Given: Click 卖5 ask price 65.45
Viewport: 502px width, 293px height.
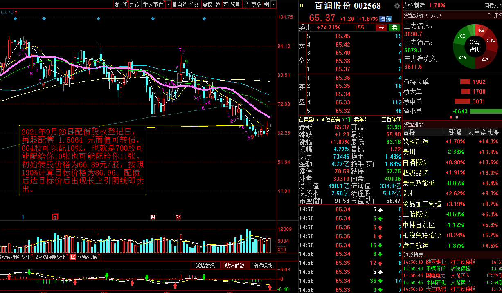Looking at the screenshot, I should coord(342,36).
